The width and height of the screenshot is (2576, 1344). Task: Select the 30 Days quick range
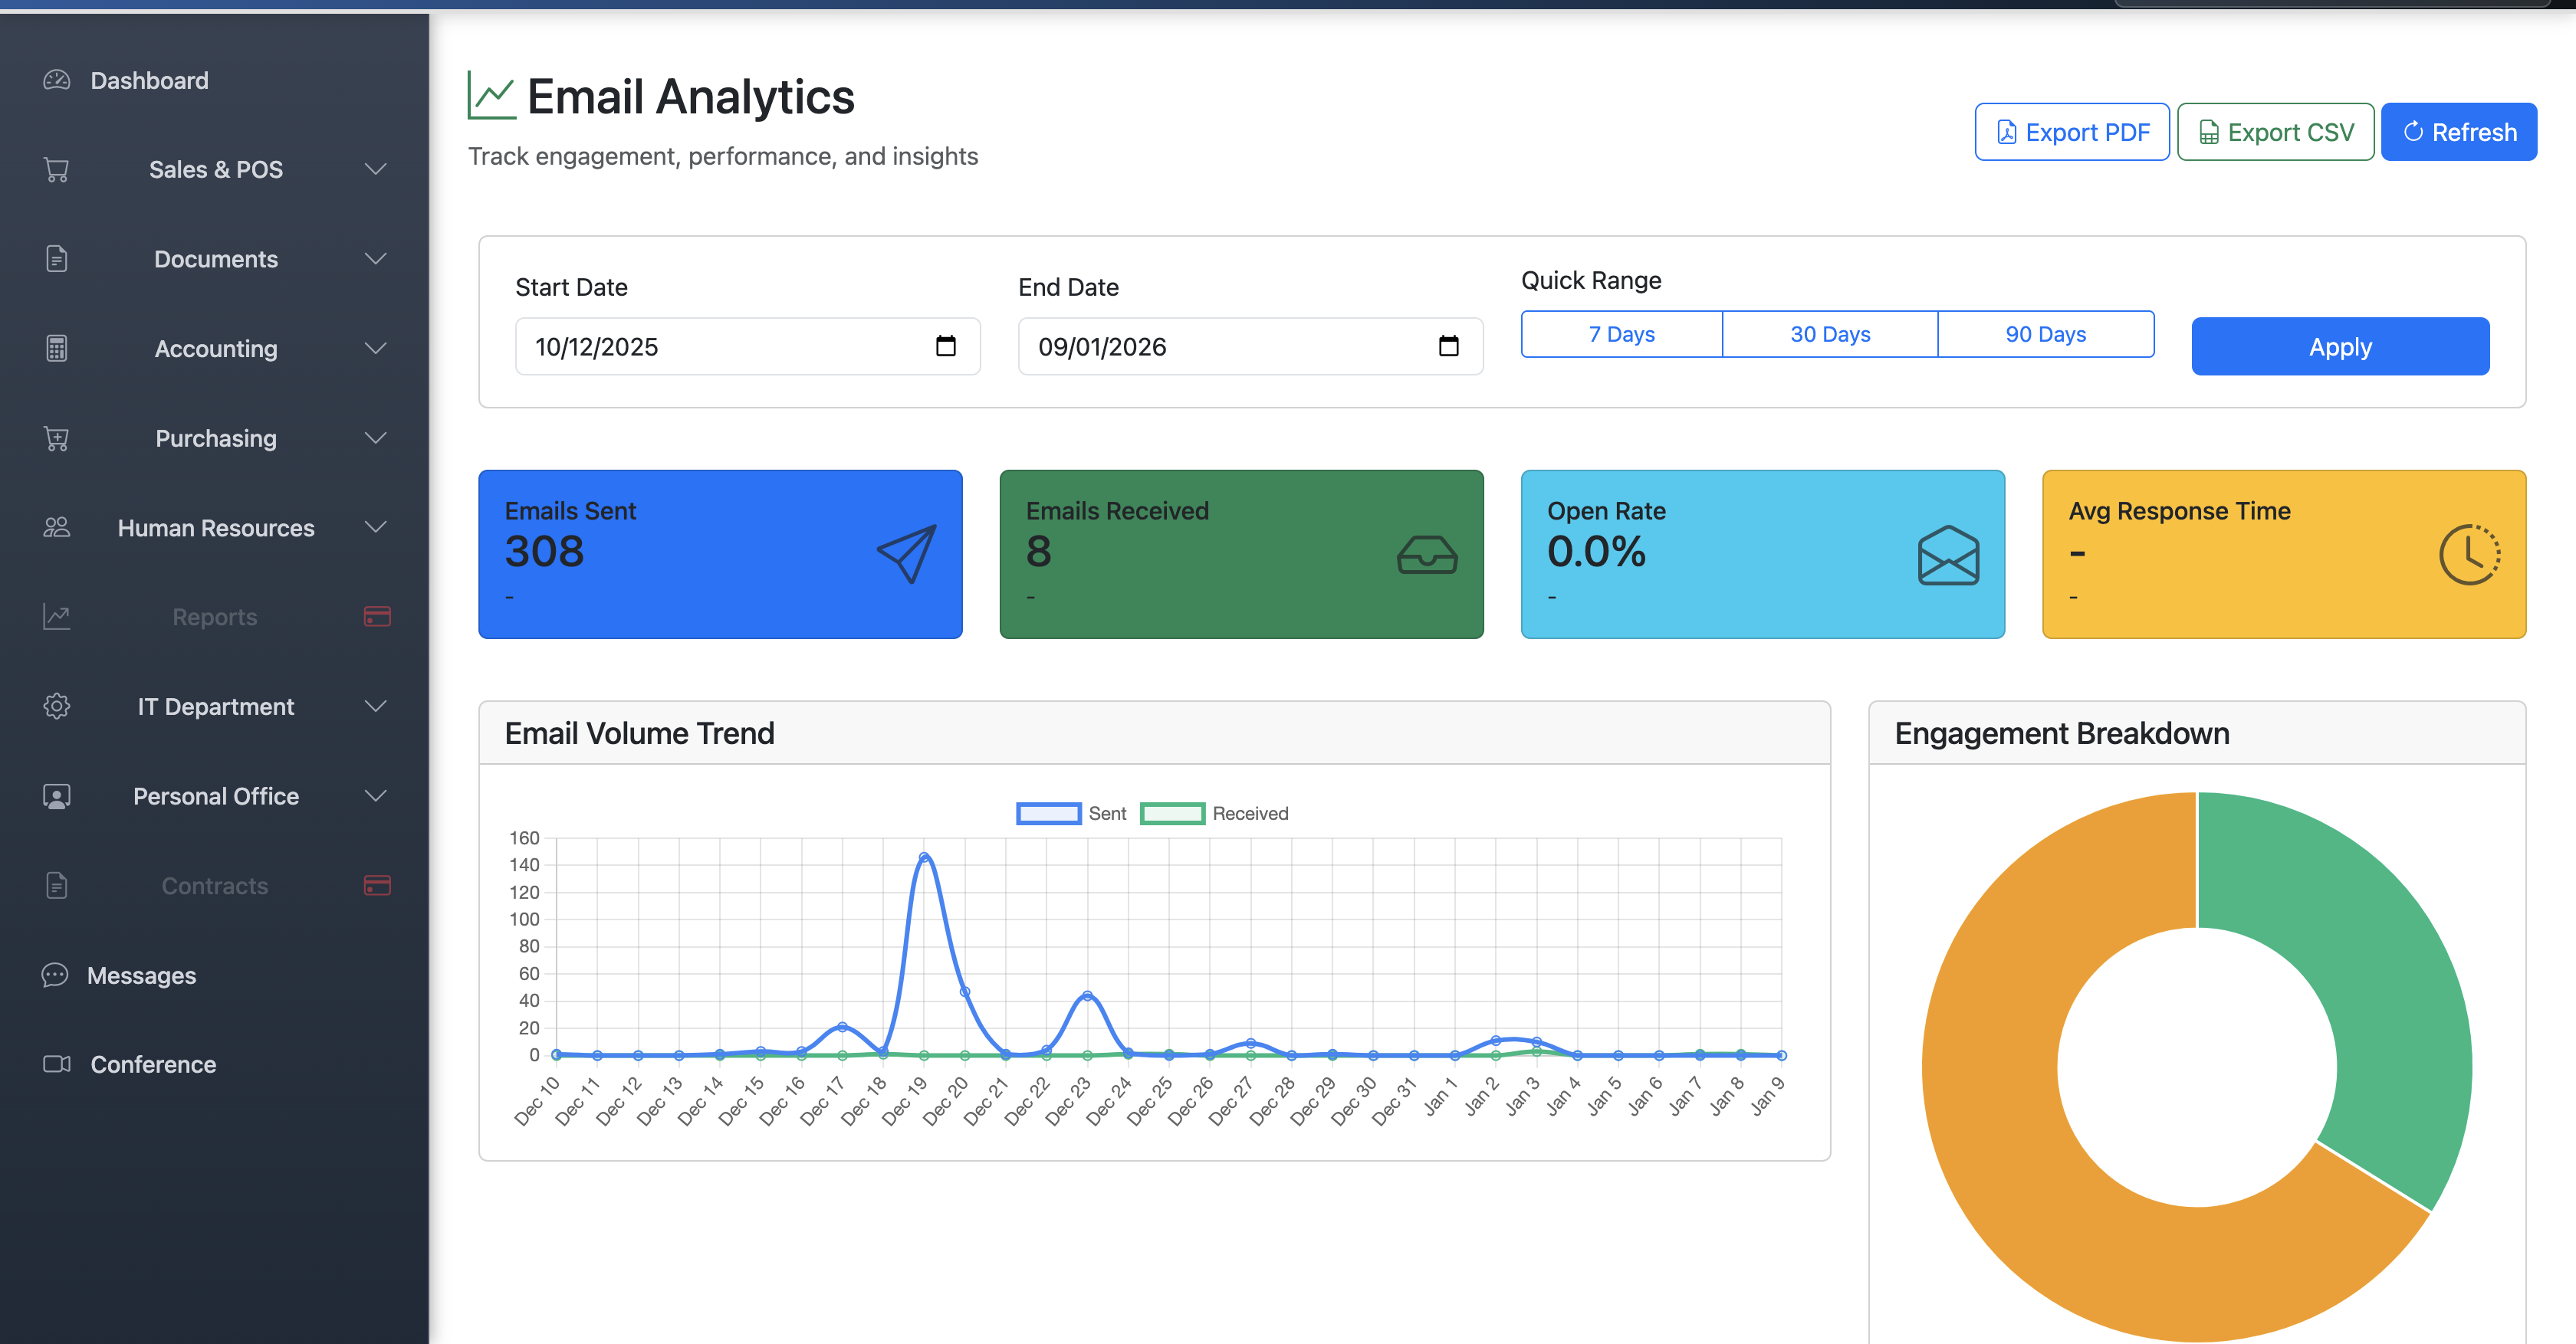[x=1830, y=334]
